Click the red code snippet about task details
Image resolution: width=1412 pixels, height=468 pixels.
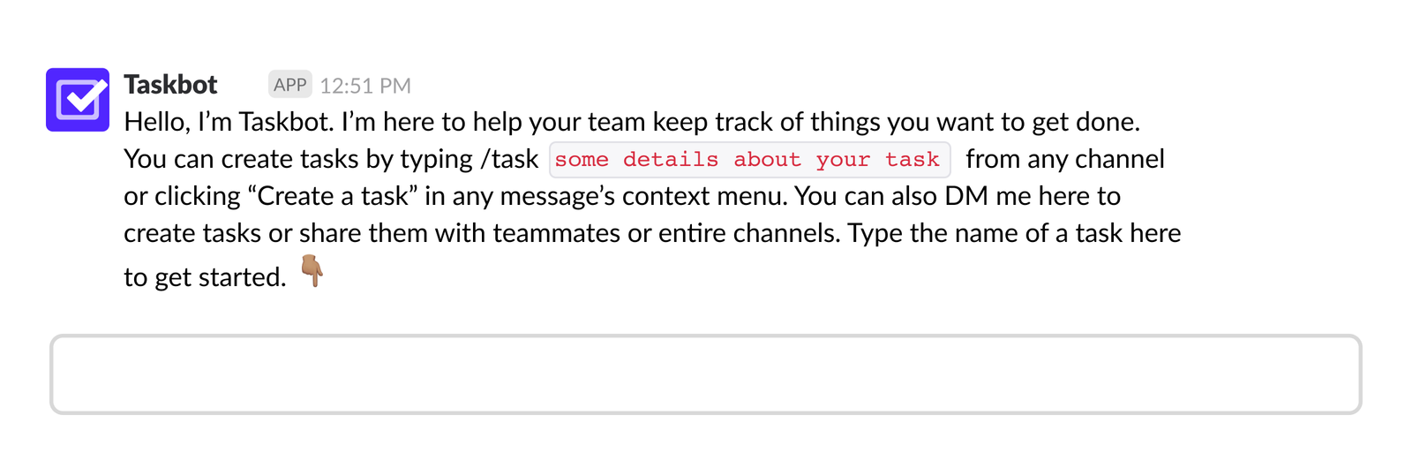pos(749,160)
